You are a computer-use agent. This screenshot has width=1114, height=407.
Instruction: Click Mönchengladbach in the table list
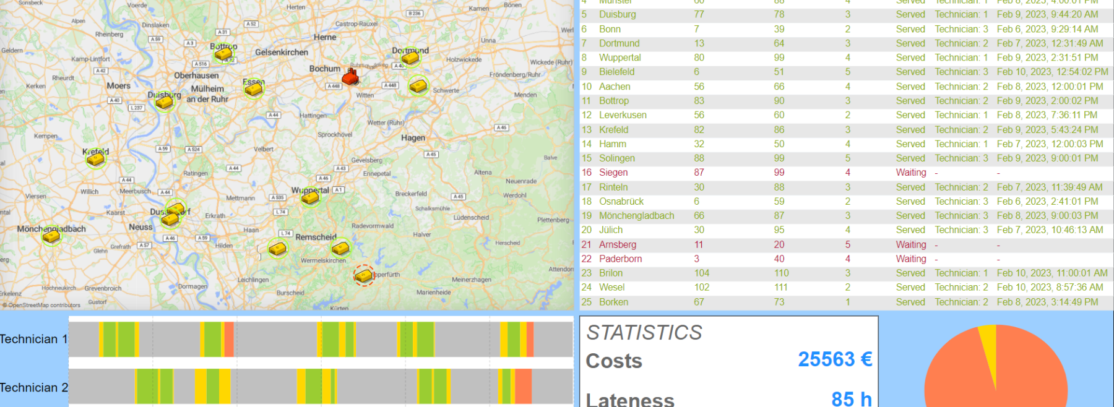pos(637,216)
